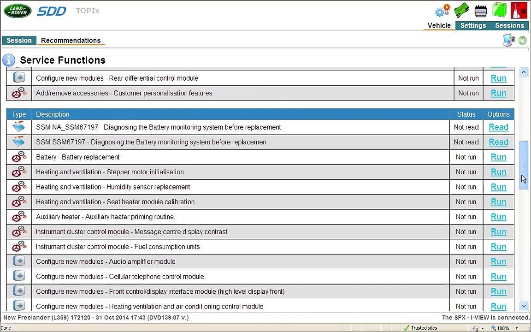
Task: Open the TOPIx link
Action: [88, 11]
